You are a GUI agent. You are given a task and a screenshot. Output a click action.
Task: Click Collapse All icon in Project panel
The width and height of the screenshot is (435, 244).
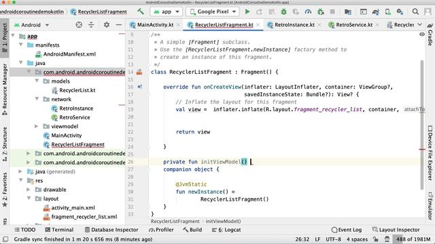coord(91,25)
